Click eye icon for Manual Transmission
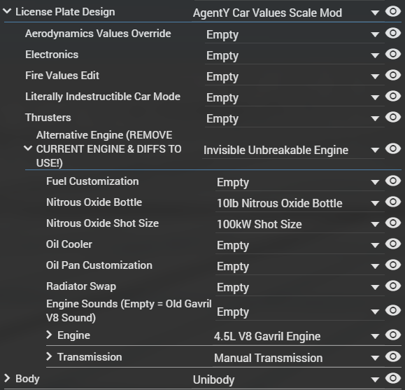405x390 pixels. (393, 356)
